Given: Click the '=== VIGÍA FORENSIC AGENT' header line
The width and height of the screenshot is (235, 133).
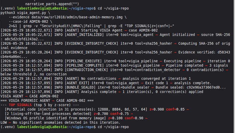Looking at the screenshot, I should pos(47,100).
